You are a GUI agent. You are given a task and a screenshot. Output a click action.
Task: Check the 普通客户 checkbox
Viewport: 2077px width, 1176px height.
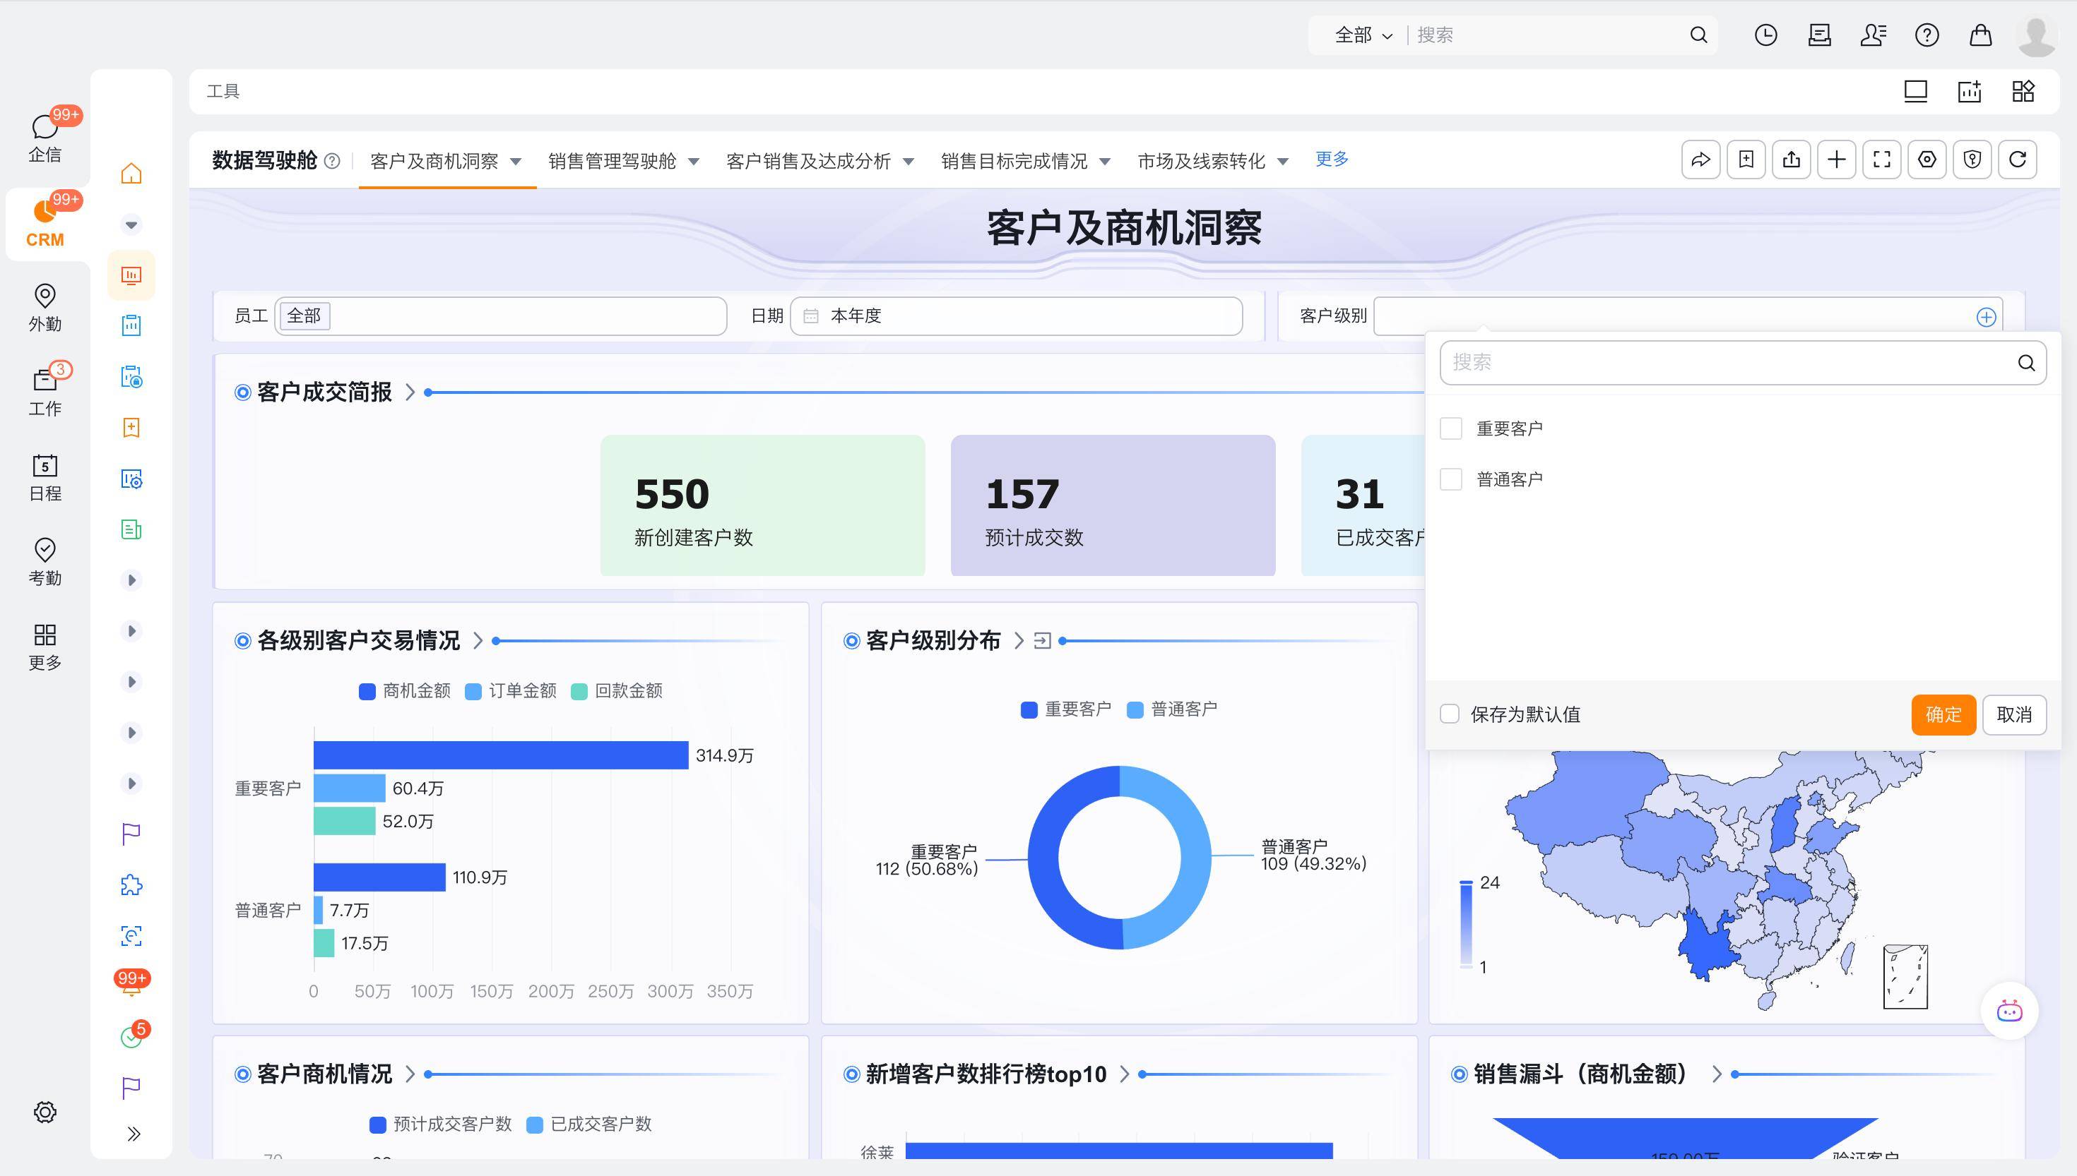coord(1450,480)
